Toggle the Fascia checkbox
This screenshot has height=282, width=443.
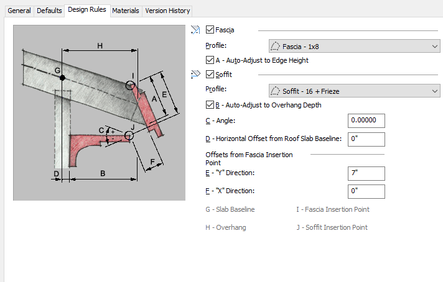pyautogui.click(x=210, y=30)
